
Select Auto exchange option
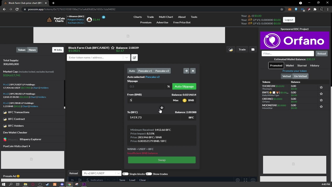132,71
